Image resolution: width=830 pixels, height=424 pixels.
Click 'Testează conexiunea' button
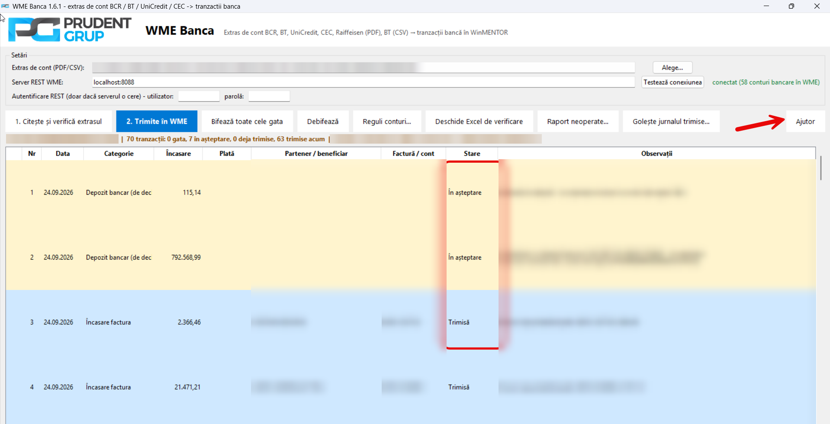coord(672,82)
